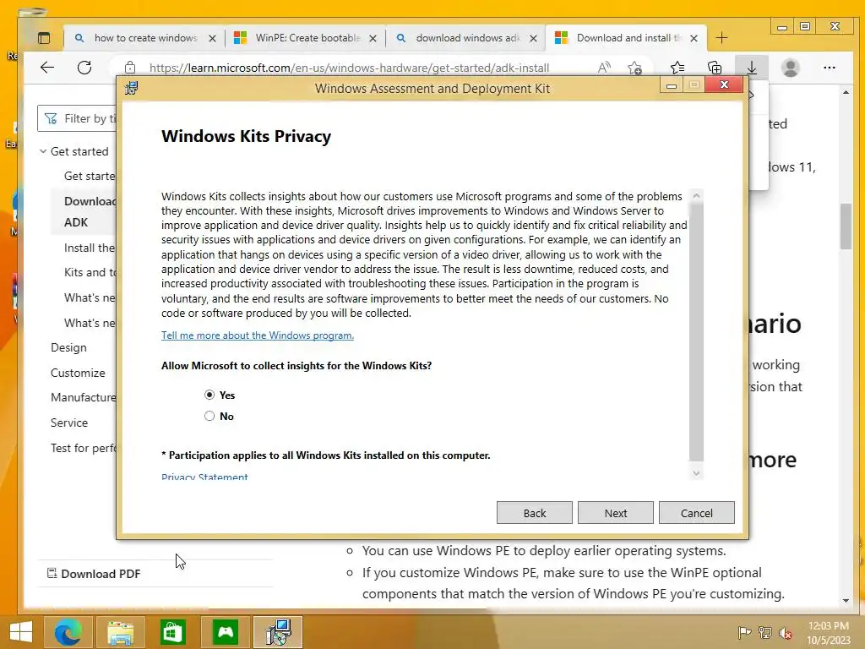
Task: Select the 'Download ADK' sidebar item
Action: coord(84,211)
